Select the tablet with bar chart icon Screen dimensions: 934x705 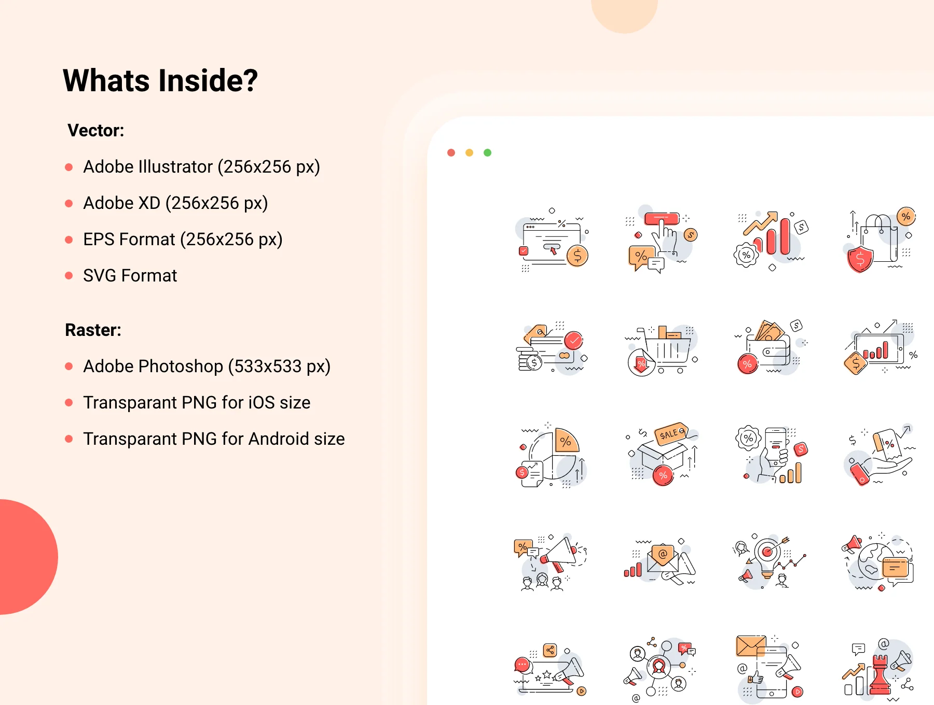pos(881,347)
